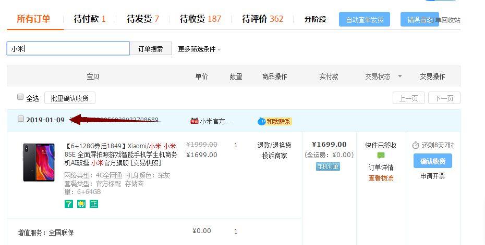Check the 2019-01-09 order checkbox
The height and width of the screenshot is (245, 485).
(x=21, y=119)
